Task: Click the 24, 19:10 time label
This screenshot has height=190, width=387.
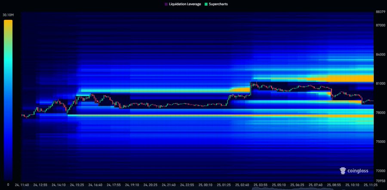Action: coord(132,184)
